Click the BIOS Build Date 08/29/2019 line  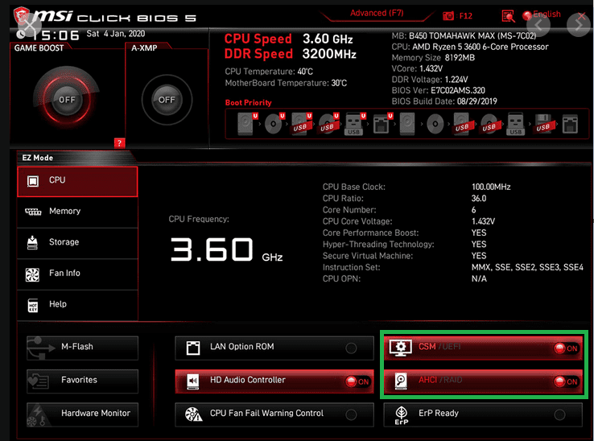pyautogui.click(x=444, y=101)
